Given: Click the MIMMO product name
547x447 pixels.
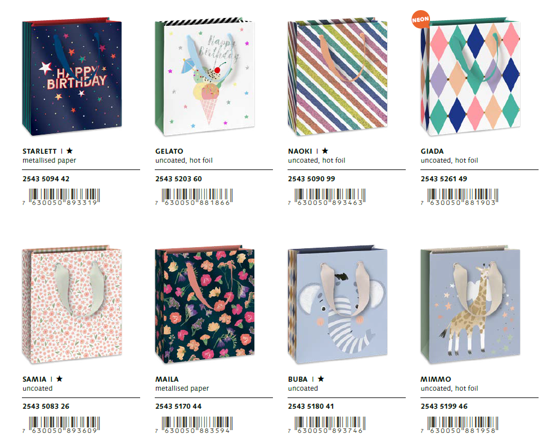Looking at the screenshot, I should click(x=435, y=379).
